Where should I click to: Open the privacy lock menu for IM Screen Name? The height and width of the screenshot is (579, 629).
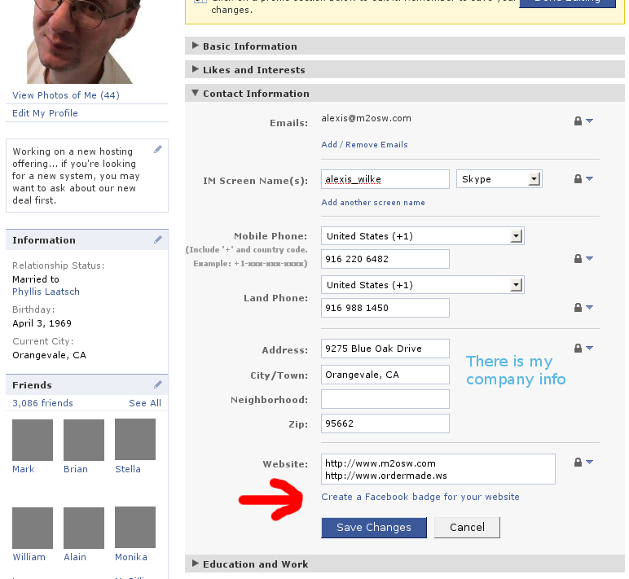pyautogui.click(x=583, y=178)
